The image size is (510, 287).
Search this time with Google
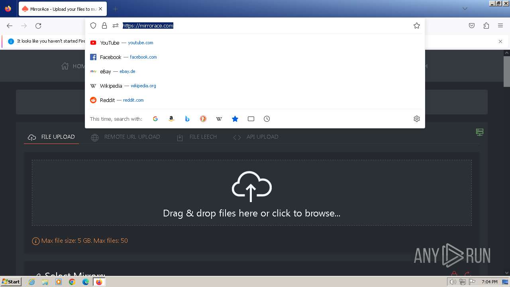[155, 119]
